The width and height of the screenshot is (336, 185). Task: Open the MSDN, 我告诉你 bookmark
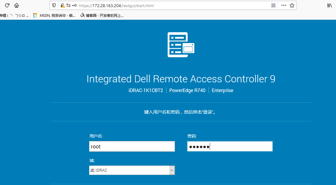[x=54, y=15]
